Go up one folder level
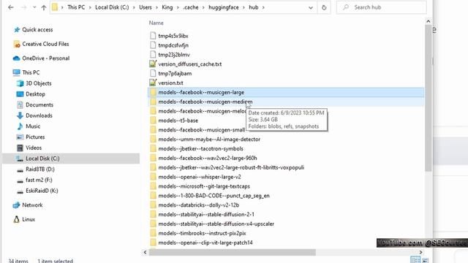 [x=44, y=7]
